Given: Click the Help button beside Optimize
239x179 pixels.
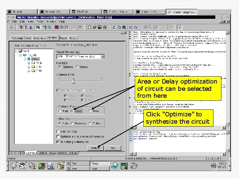Looking at the screenshot, I should tap(113, 148).
